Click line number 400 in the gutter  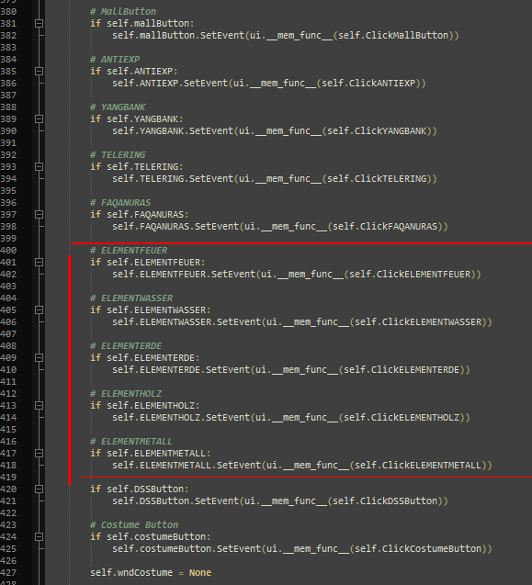click(x=8, y=251)
